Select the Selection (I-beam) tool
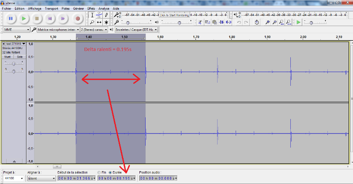 coord(92,15)
